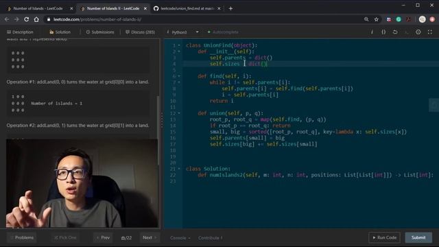Open the browser home page
This screenshot has height=247, width=439.
click(x=36, y=19)
